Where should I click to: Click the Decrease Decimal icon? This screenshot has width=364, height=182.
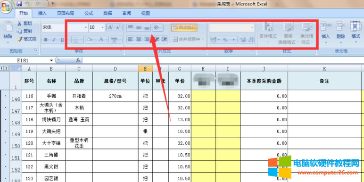pos(251,40)
